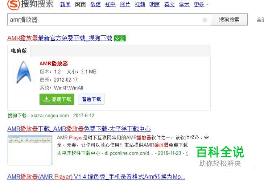Switch to 明医 search tab
The height and width of the screenshot is (181, 264).
pos(155,4)
